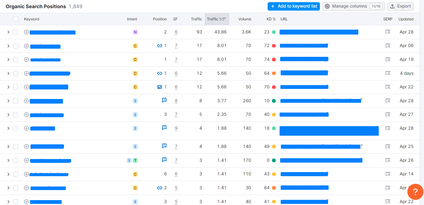This screenshot has width=424, height=205.
Task: Click add-keyword plus icon in KD 23 row
Action: point(26,32)
